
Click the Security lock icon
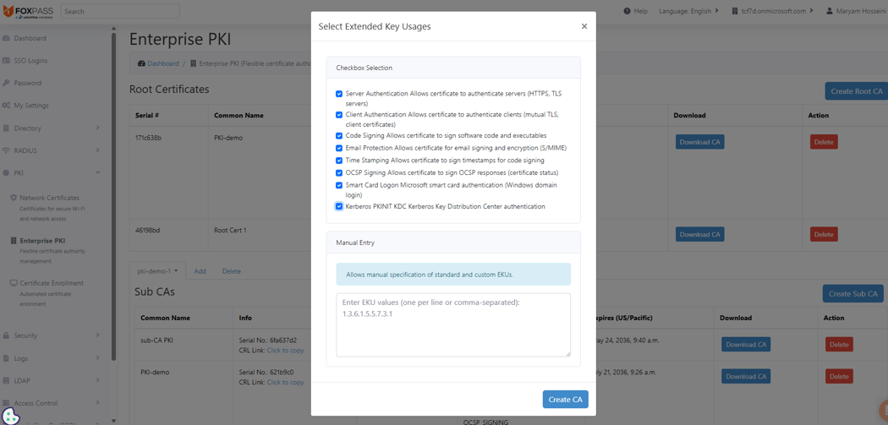click(x=6, y=335)
